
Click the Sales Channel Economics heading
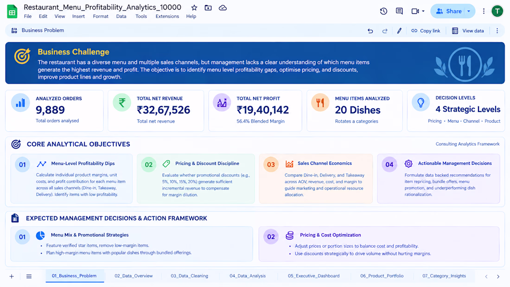click(x=325, y=163)
